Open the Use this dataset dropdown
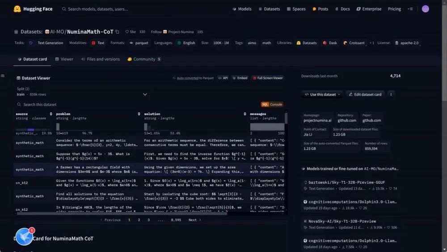 tap(322, 94)
